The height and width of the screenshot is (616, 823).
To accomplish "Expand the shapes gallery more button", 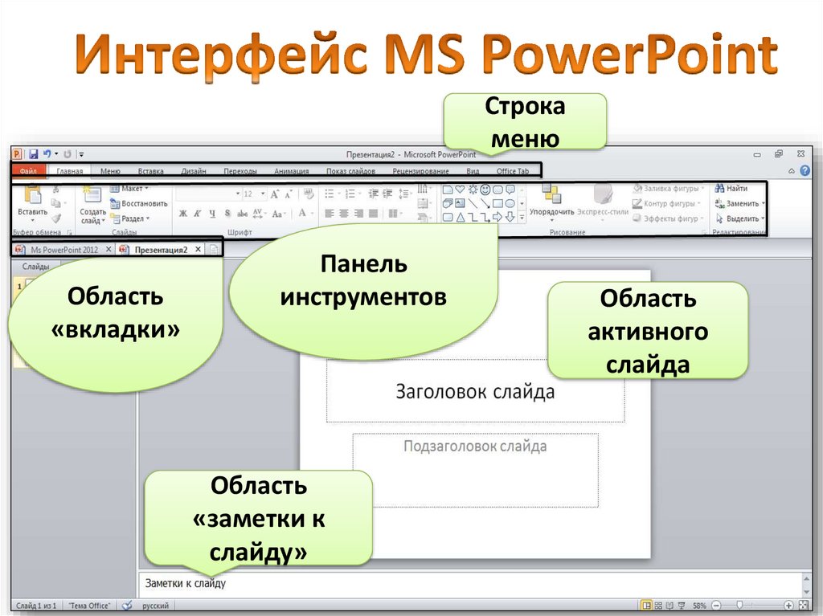I will pyautogui.click(x=522, y=217).
